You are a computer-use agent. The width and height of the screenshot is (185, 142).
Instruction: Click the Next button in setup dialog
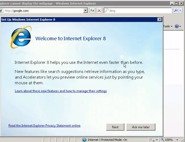(115, 127)
